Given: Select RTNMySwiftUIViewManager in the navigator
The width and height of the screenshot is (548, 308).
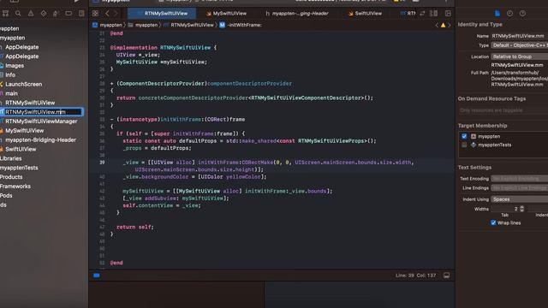Looking at the screenshot, I should (41, 121).
